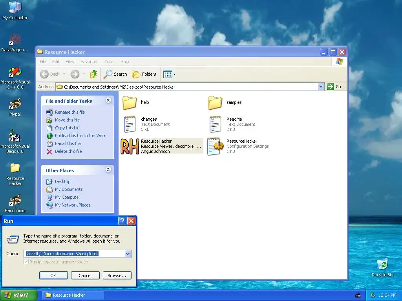Image resolution: width=402 pixels, height=301 pixels.
Task: Select ReadMe text document icon
Action: (x=215, y=124)
